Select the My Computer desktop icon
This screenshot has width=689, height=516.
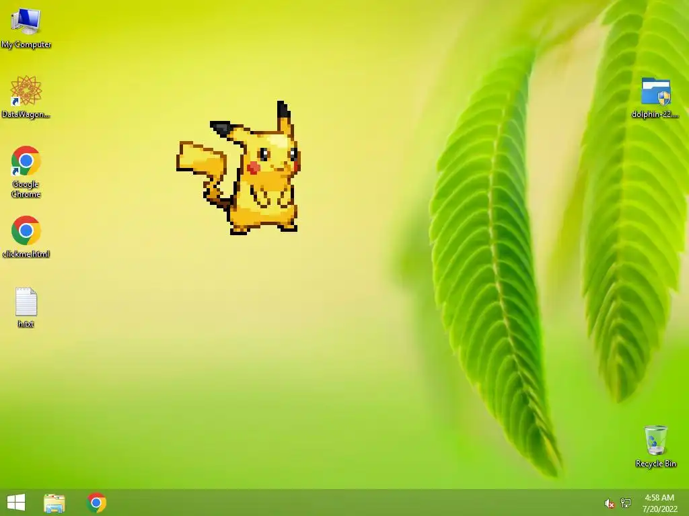click(26, 21)
